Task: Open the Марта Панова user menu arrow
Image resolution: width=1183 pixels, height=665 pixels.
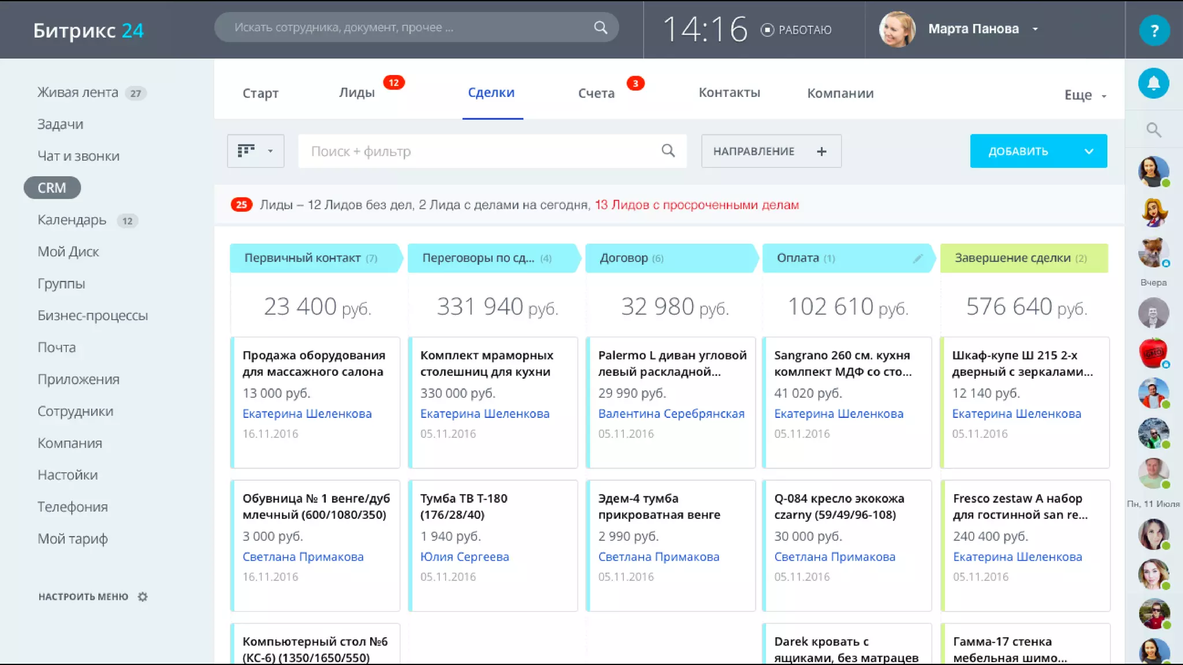Action: [1035, 29]
